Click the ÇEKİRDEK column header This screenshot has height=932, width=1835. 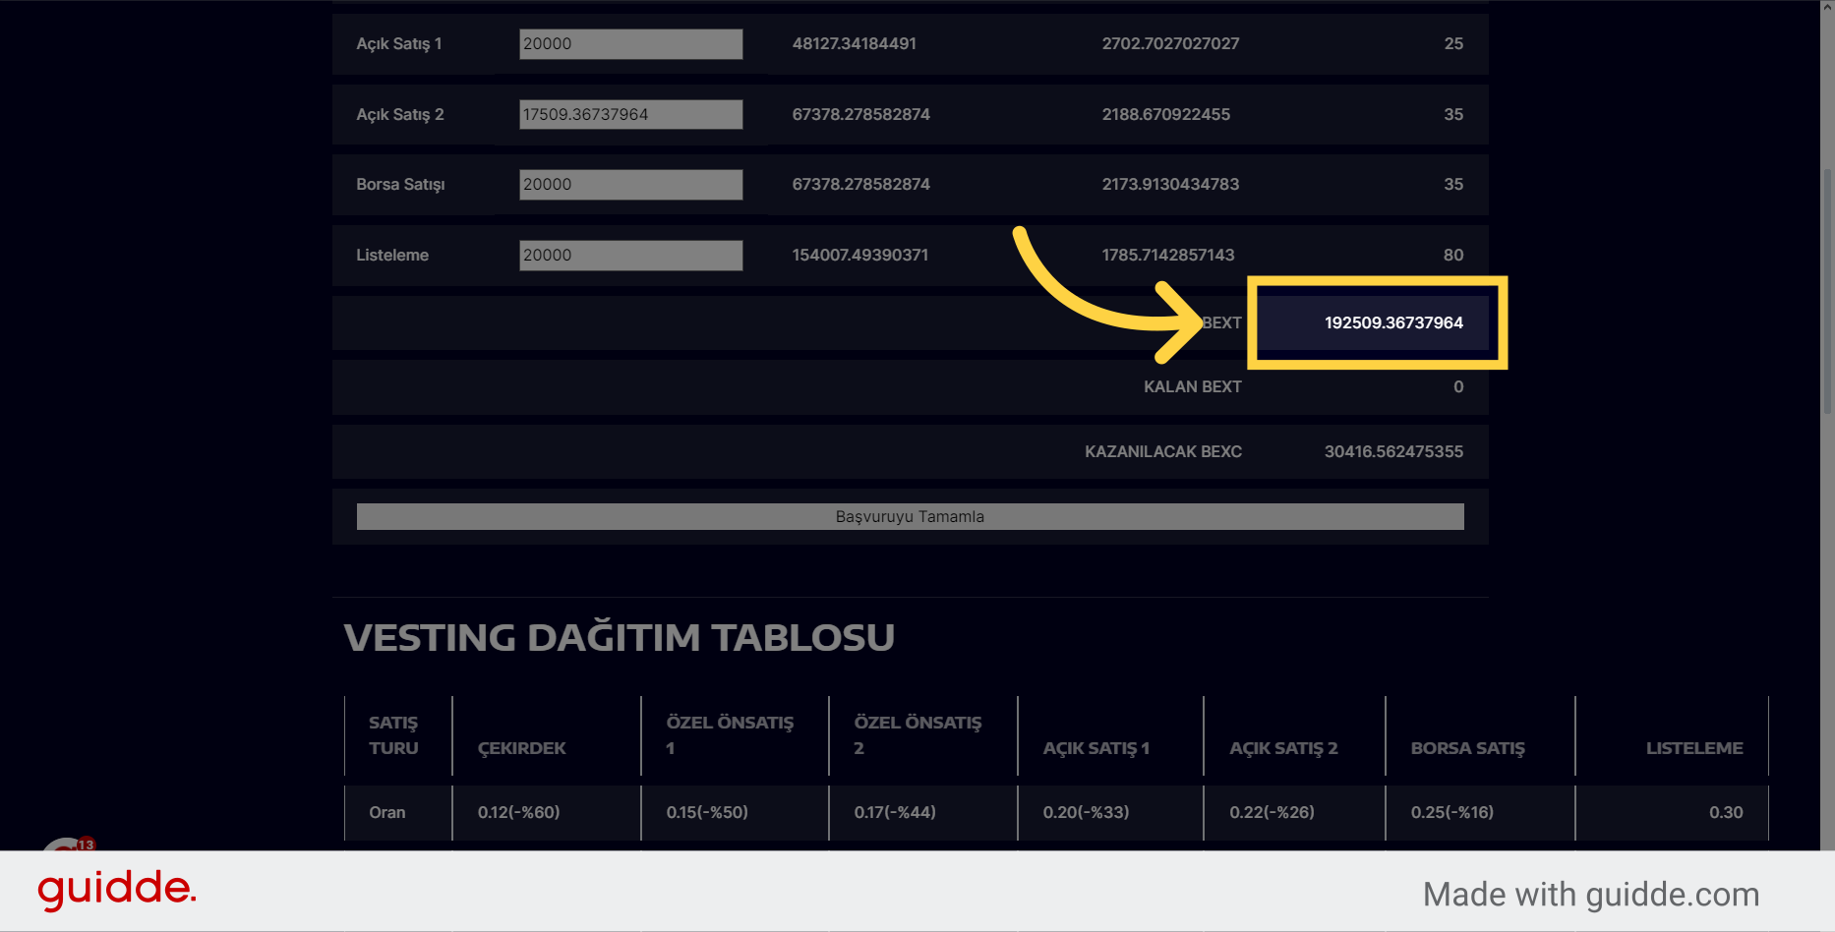click(x=521, y=748)
